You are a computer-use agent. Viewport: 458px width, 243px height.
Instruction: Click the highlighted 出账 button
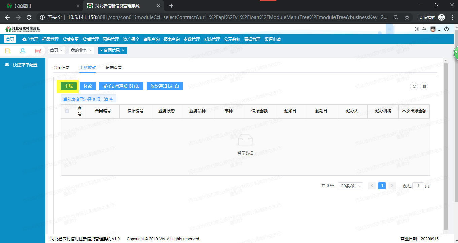(68, 86)
